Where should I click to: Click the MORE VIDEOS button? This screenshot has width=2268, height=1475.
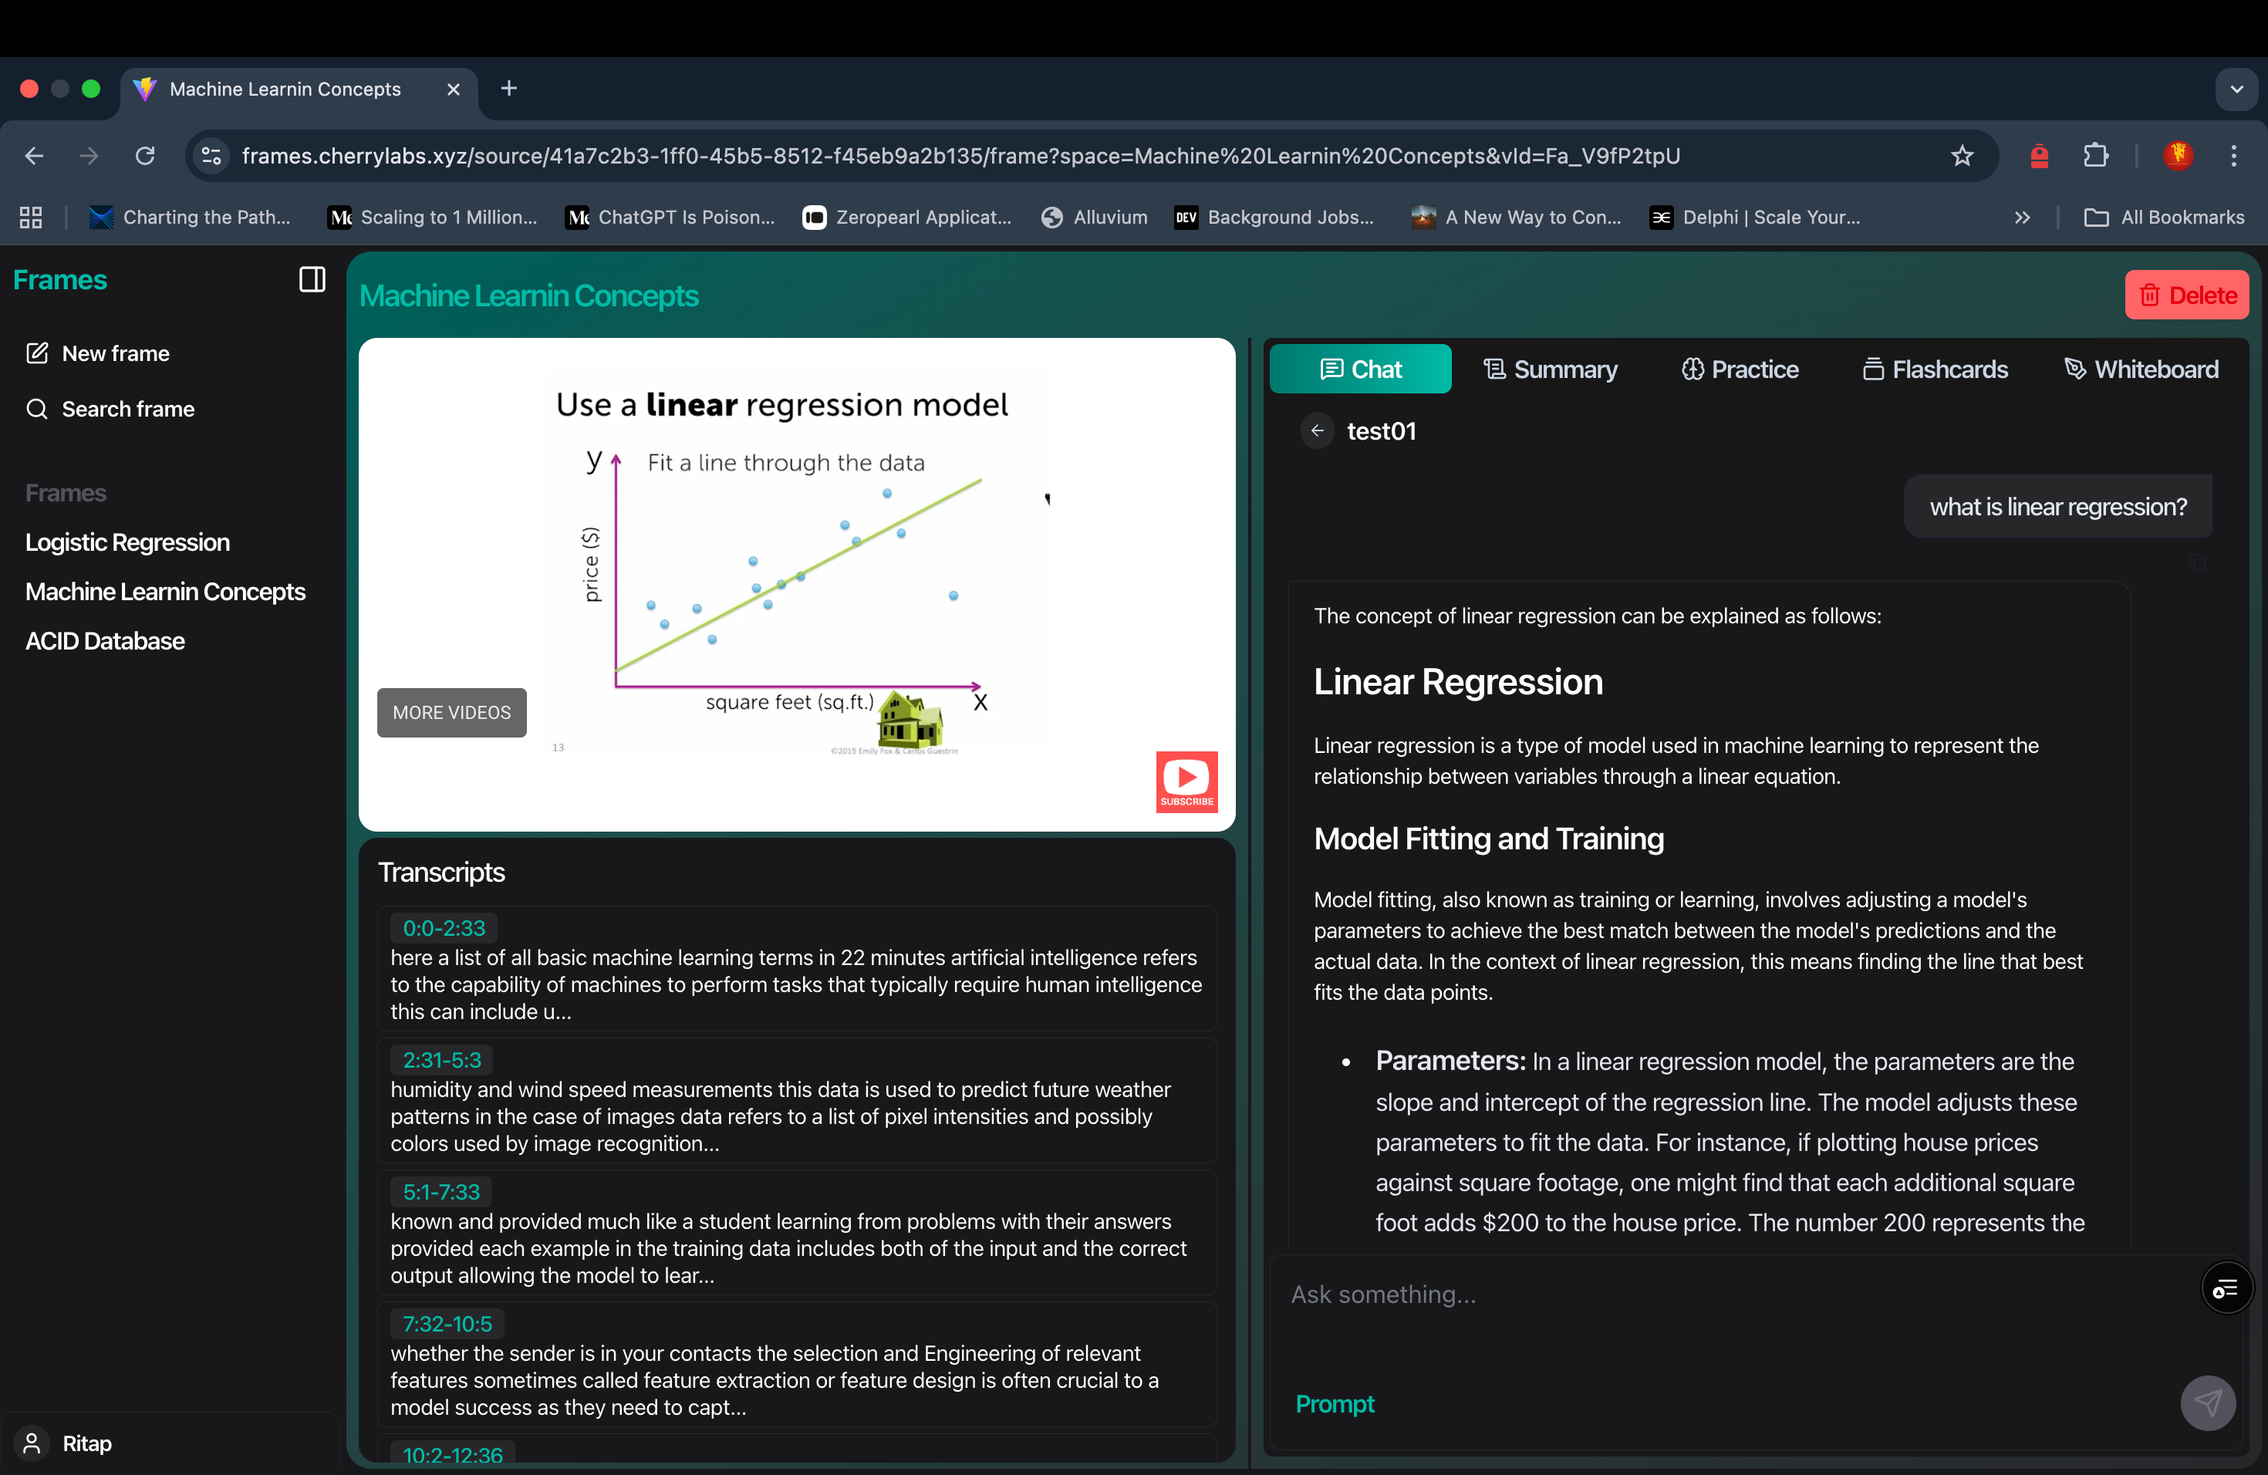[452, 713]
